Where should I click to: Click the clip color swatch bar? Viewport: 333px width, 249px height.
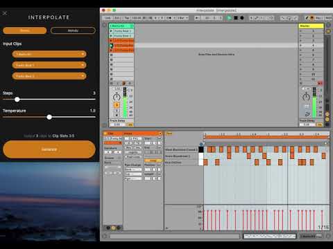pos(113,143)
